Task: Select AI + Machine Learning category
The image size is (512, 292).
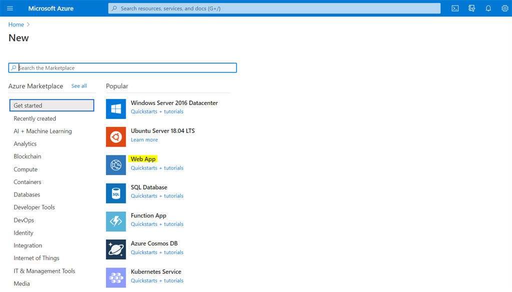Action: 43,131
